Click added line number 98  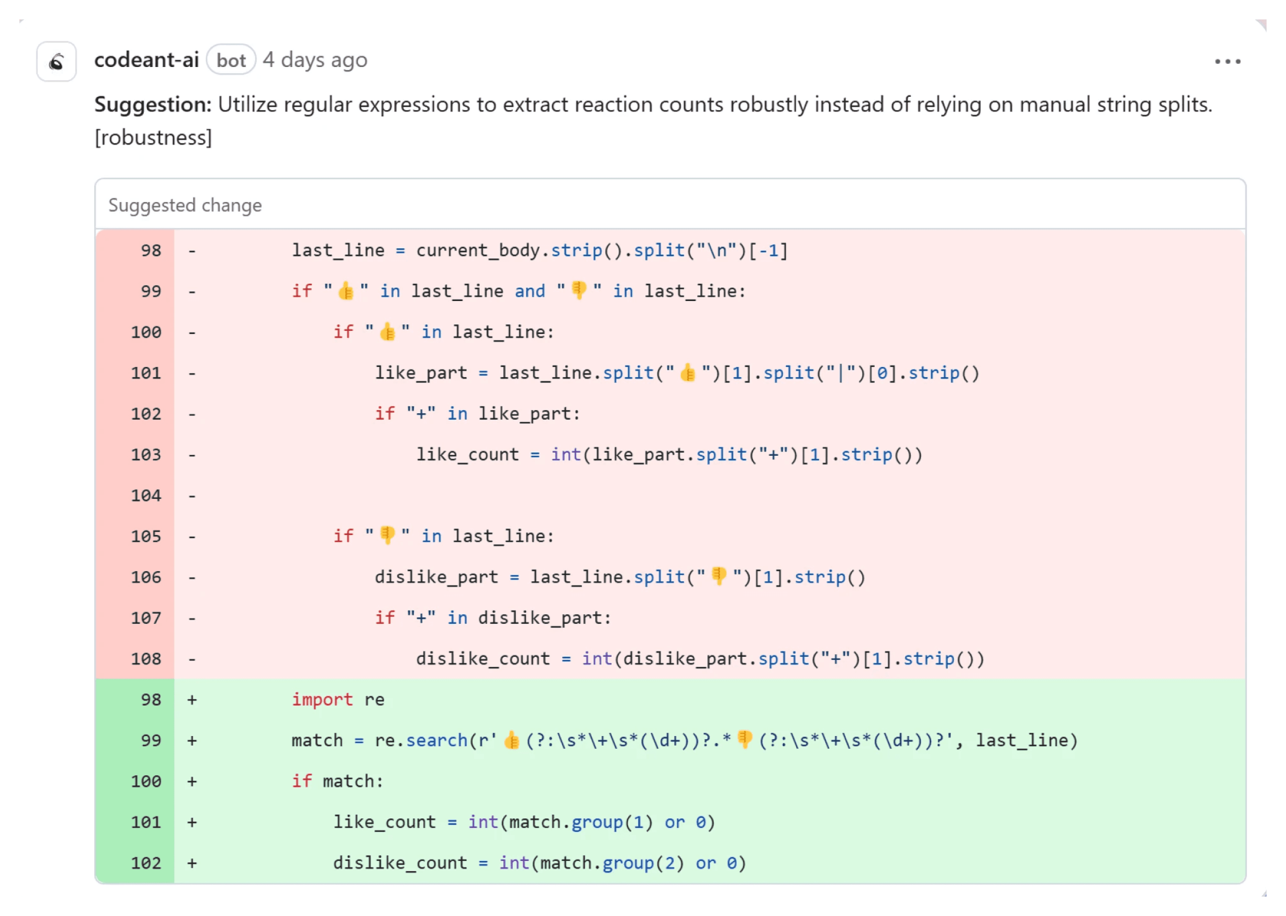coord(150,699)
